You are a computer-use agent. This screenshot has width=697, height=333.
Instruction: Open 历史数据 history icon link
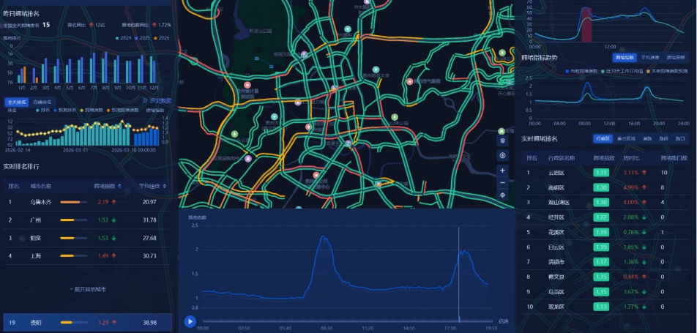(x=156, y=101)
